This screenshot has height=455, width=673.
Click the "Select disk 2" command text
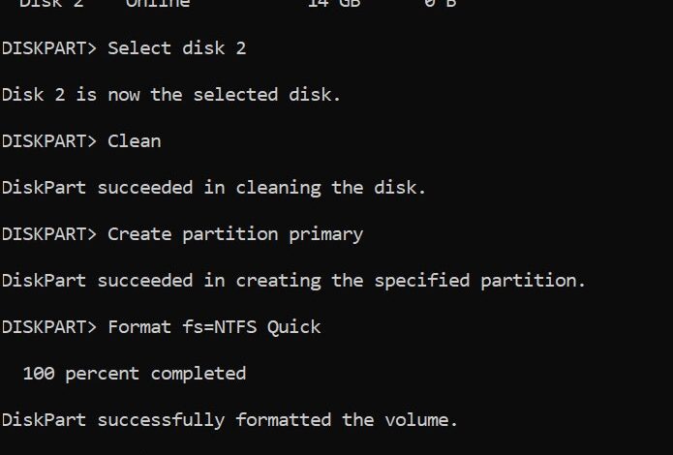point(177,47)
